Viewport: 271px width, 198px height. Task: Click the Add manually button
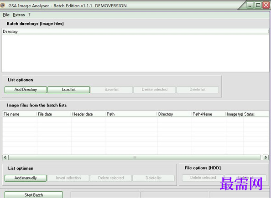(26, 178)
